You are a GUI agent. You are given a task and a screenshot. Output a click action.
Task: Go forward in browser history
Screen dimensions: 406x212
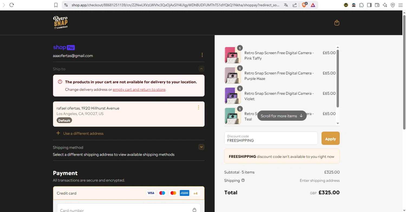(x=4, y=5)
